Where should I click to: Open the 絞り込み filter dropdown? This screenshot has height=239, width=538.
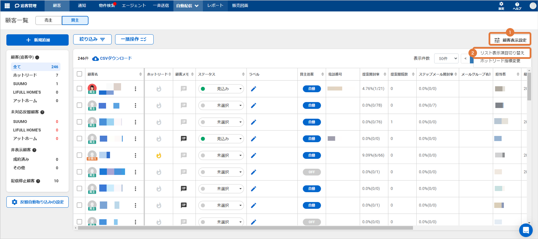92,39
